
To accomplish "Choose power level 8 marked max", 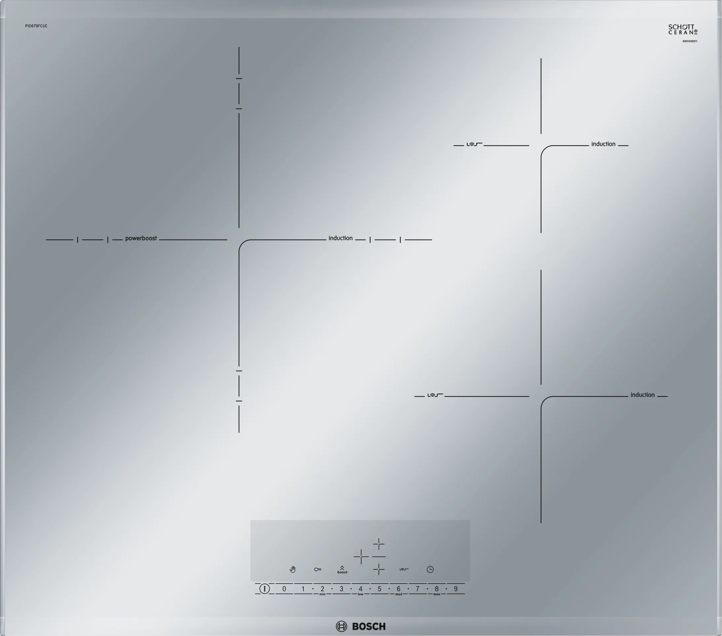I will [437, 589].
